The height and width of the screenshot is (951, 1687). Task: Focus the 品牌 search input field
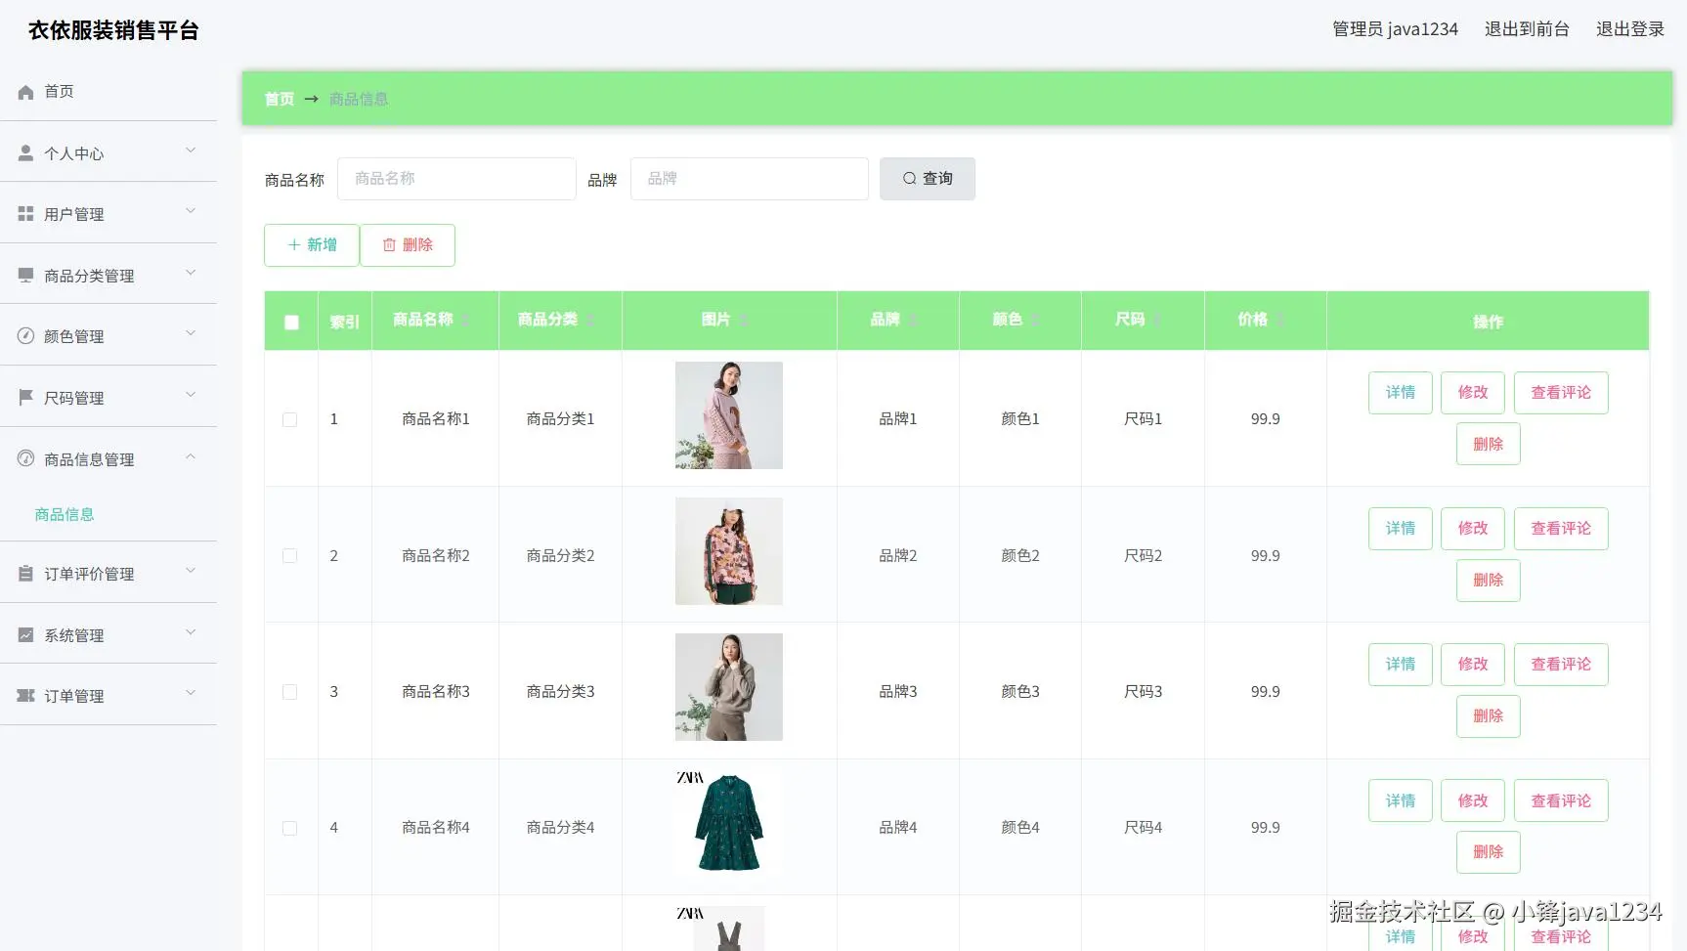[x=750, y=179]
